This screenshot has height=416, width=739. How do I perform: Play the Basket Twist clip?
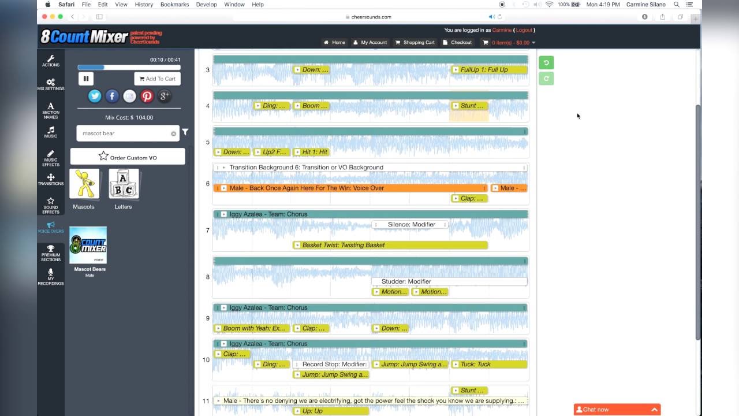pyautogui.click(x=297, y=245)
